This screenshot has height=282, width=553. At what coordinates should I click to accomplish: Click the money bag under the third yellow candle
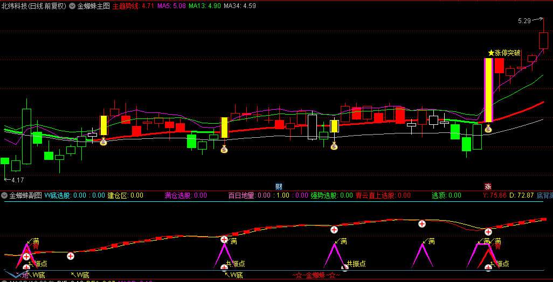pos(334,145)
